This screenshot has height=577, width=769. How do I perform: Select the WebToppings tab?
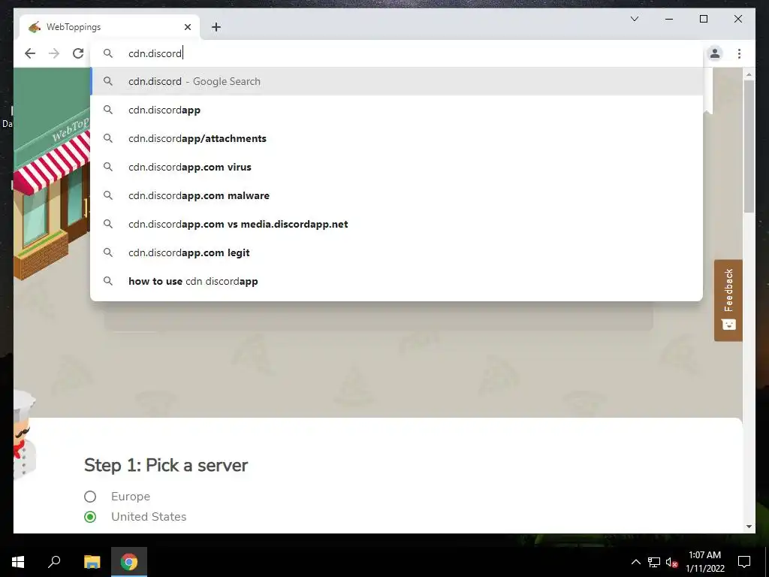pyautogui.click(x=110, y=27)
